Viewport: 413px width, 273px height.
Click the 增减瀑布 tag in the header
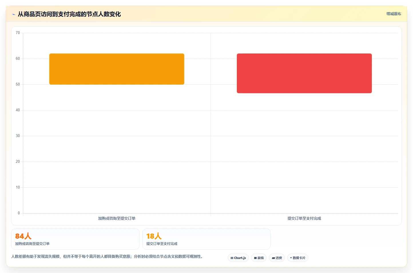coord(394,14)
